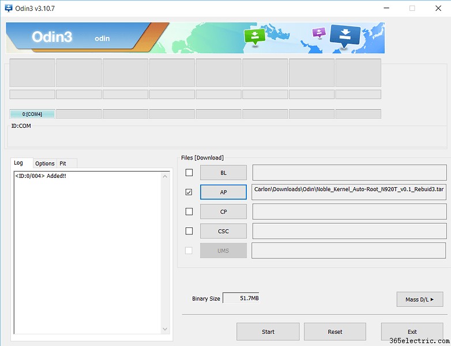Screen dimensions: 451x346
Task: Reset the Odin settings
Action: point(335,332)
